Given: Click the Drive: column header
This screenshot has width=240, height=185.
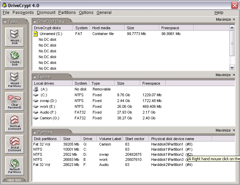Looking at the screenshot, I should (89, 139).
